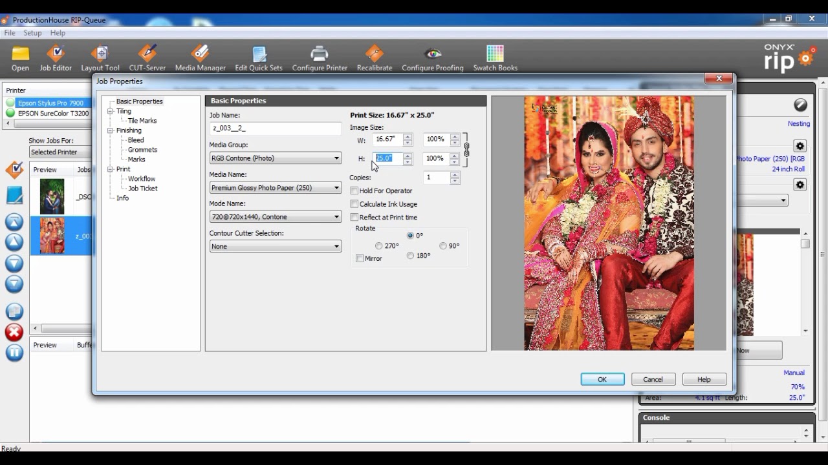Click the image height H input field
The width and height of the screenshot is (828, 465).
click(x=388, y=158)
